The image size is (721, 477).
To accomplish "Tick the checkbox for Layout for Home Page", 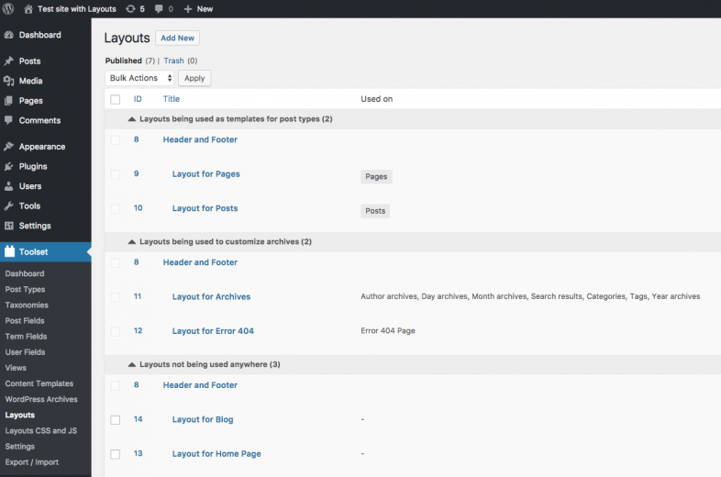I will (x=116, y=454).
